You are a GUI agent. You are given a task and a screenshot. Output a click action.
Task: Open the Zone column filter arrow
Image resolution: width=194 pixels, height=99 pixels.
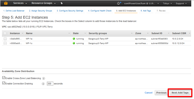(148, 33)
